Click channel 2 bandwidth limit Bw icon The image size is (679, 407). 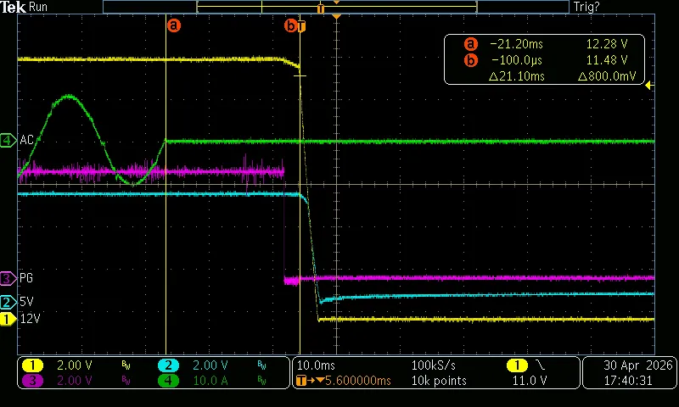pyautogui.click(x=261, y=366)
